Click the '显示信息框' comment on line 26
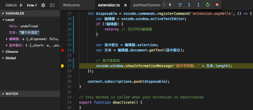Image resolution: width=253 pixels, height=110 pixels. pos(108,61)
